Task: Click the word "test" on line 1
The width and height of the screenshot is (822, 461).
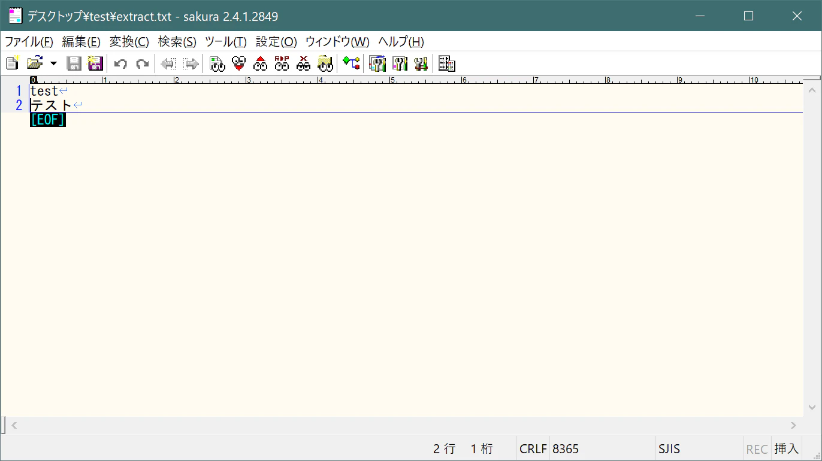Action: 44,91
